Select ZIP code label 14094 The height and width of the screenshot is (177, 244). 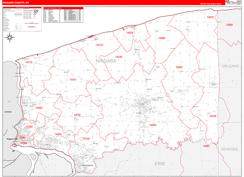(153, 125)
